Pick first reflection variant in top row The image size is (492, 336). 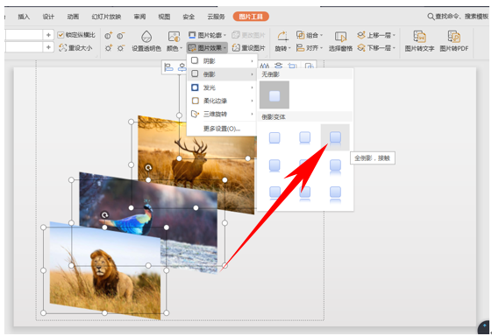click(275, 137)
